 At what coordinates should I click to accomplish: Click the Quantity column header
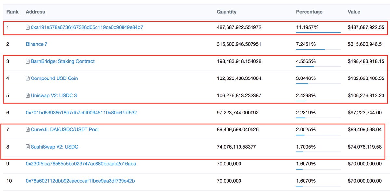227,12
